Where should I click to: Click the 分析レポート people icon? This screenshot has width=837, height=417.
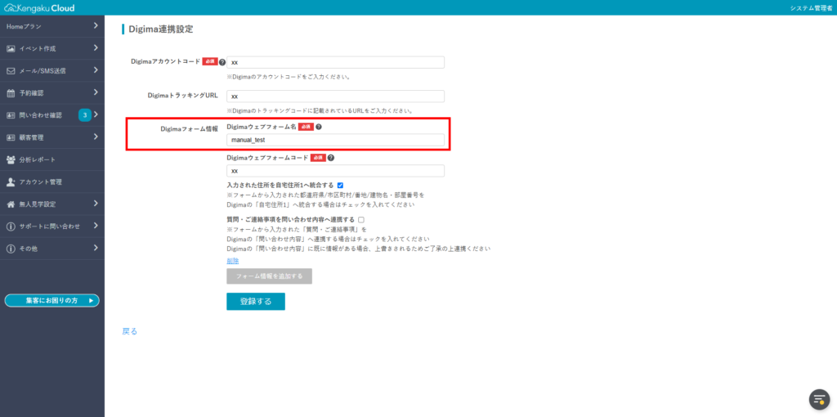pyautogui.click(x=11, y=159)
